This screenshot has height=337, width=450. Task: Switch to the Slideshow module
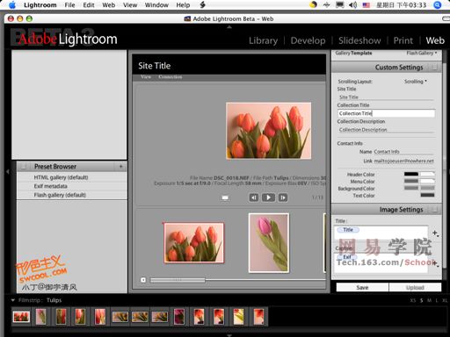coord(359,40)
